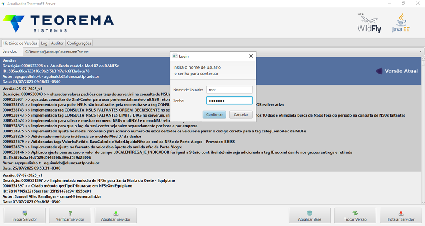Click the Nome de Usuário field
Screen dimensions: 425x226
pos(229,90)
